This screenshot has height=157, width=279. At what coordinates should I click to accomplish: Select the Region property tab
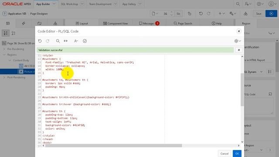point(246,23)
